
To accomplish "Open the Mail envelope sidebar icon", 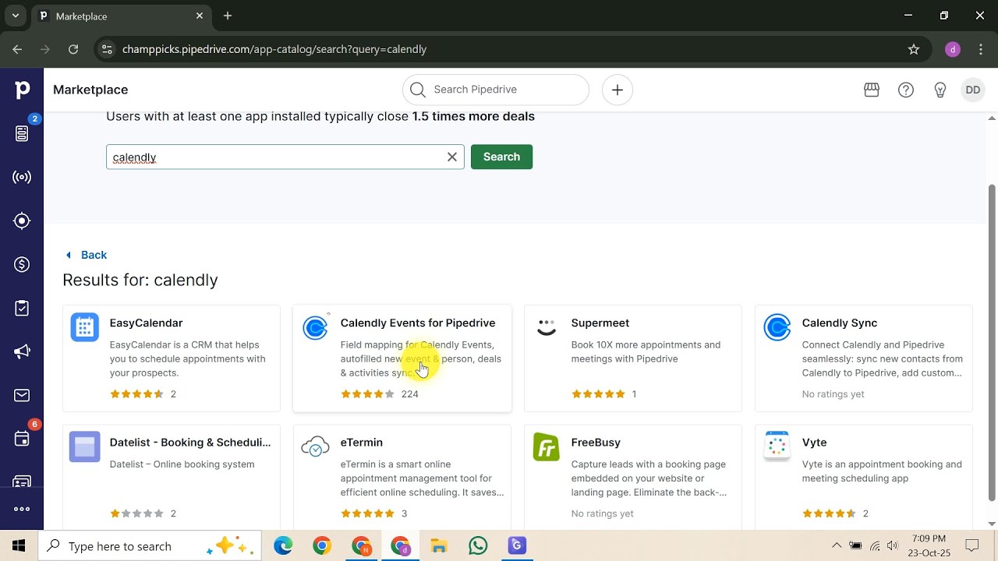I will click(x=22, y=396).
